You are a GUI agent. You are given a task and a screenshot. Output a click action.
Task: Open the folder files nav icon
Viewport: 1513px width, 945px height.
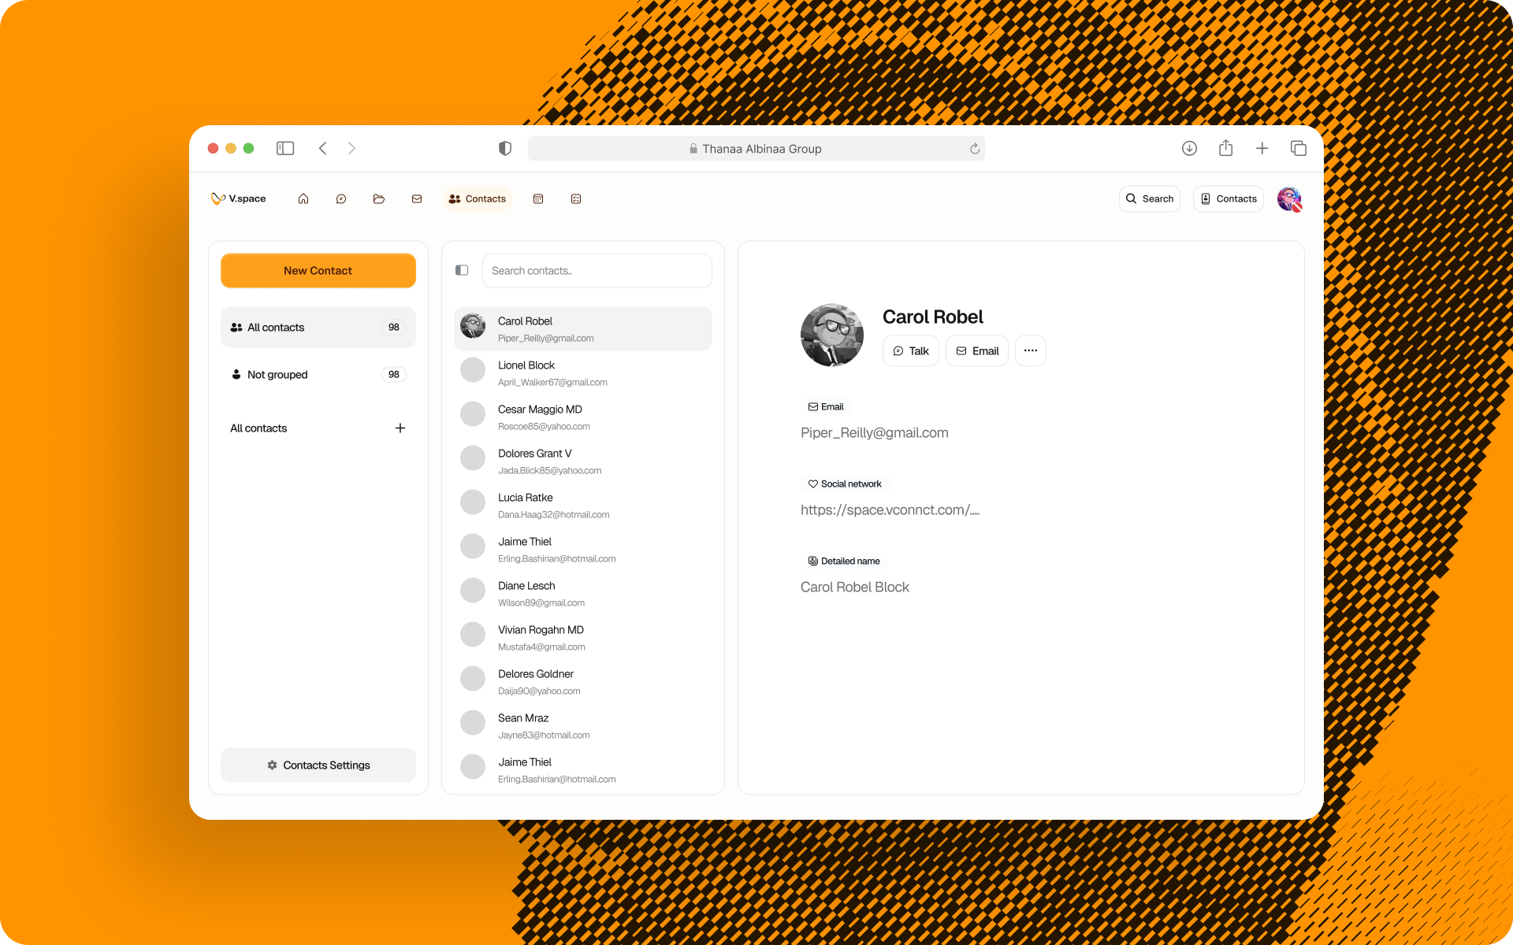click(379, 199)
